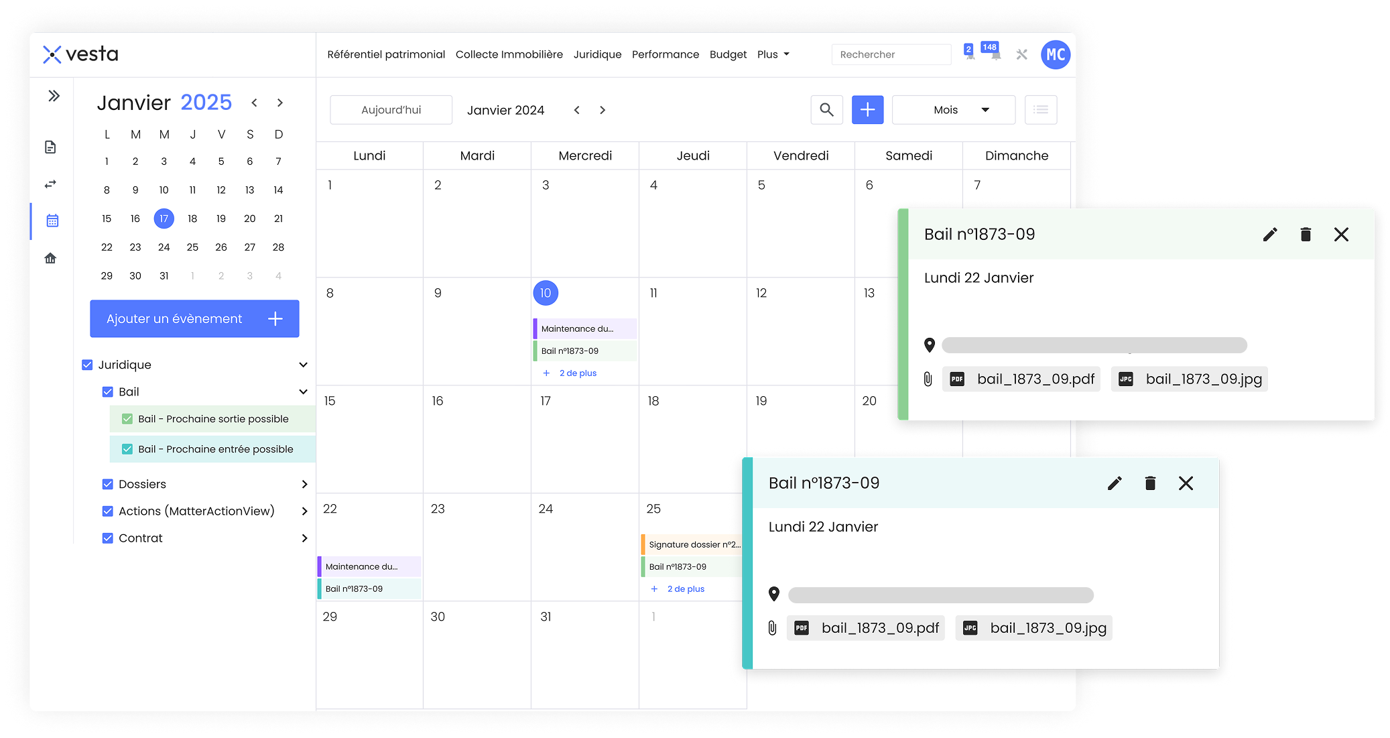Edit the upper Bail n°1873-09 popup with pencil
This screenshot has height=738, width=1390.
(1270, 234)
